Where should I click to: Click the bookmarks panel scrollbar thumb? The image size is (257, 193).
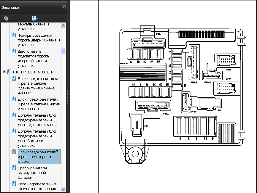pos(63,51)
